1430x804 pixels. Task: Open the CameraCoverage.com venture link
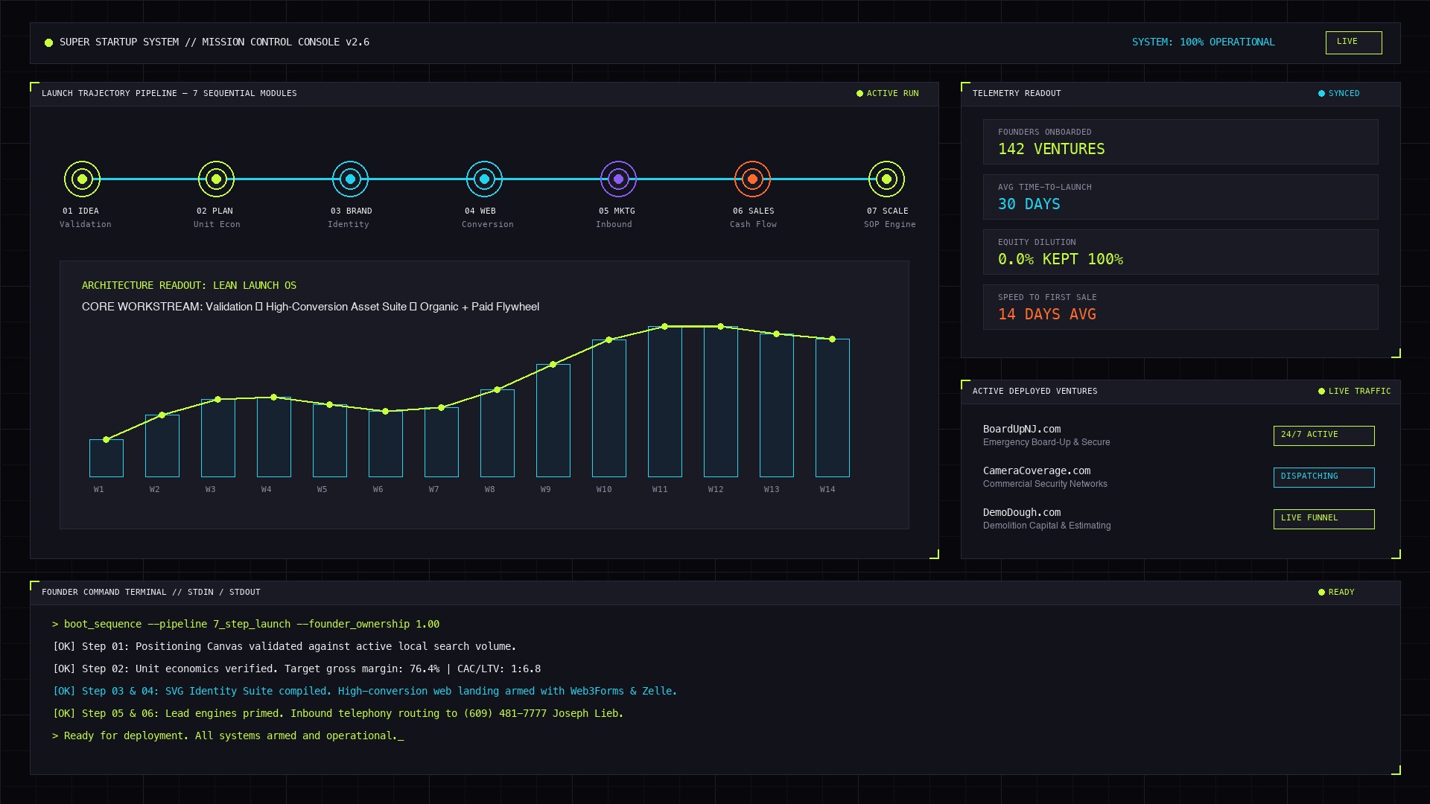[x=1036, y=470]
